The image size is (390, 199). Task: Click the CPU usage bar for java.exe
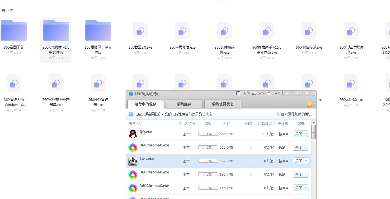(208, 161)
